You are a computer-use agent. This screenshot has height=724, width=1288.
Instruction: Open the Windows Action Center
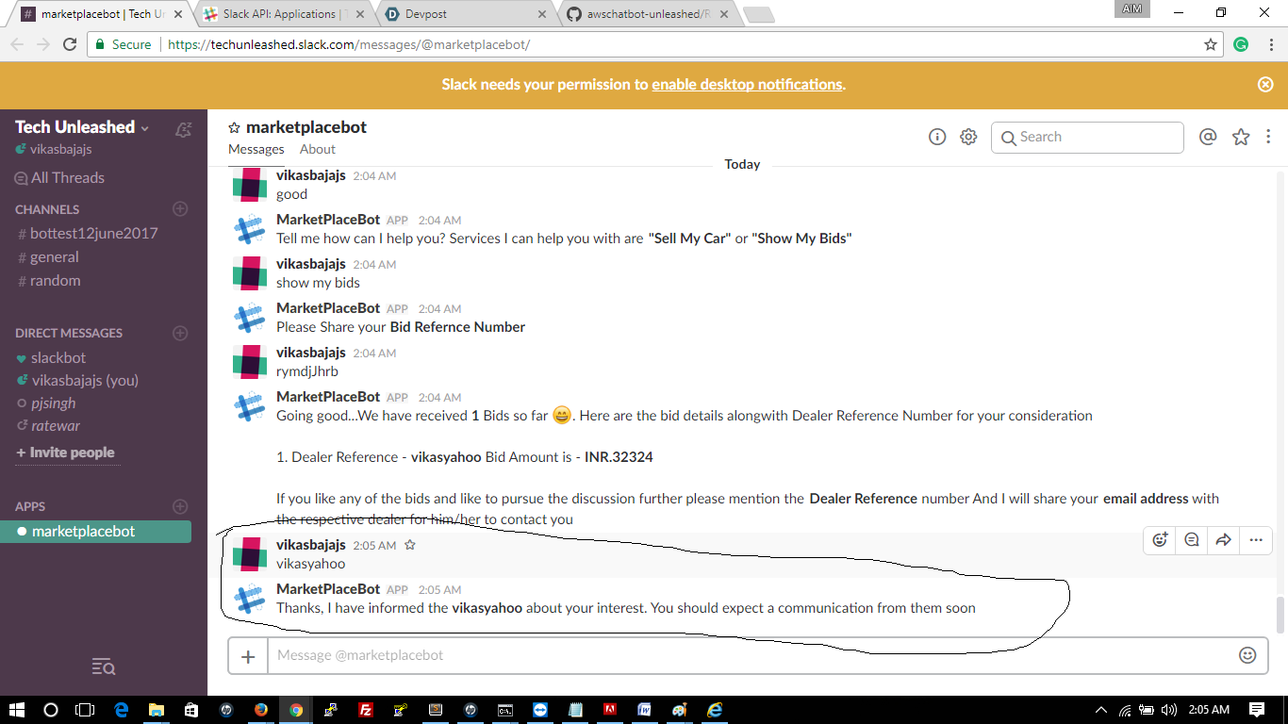click(1257, 710)
